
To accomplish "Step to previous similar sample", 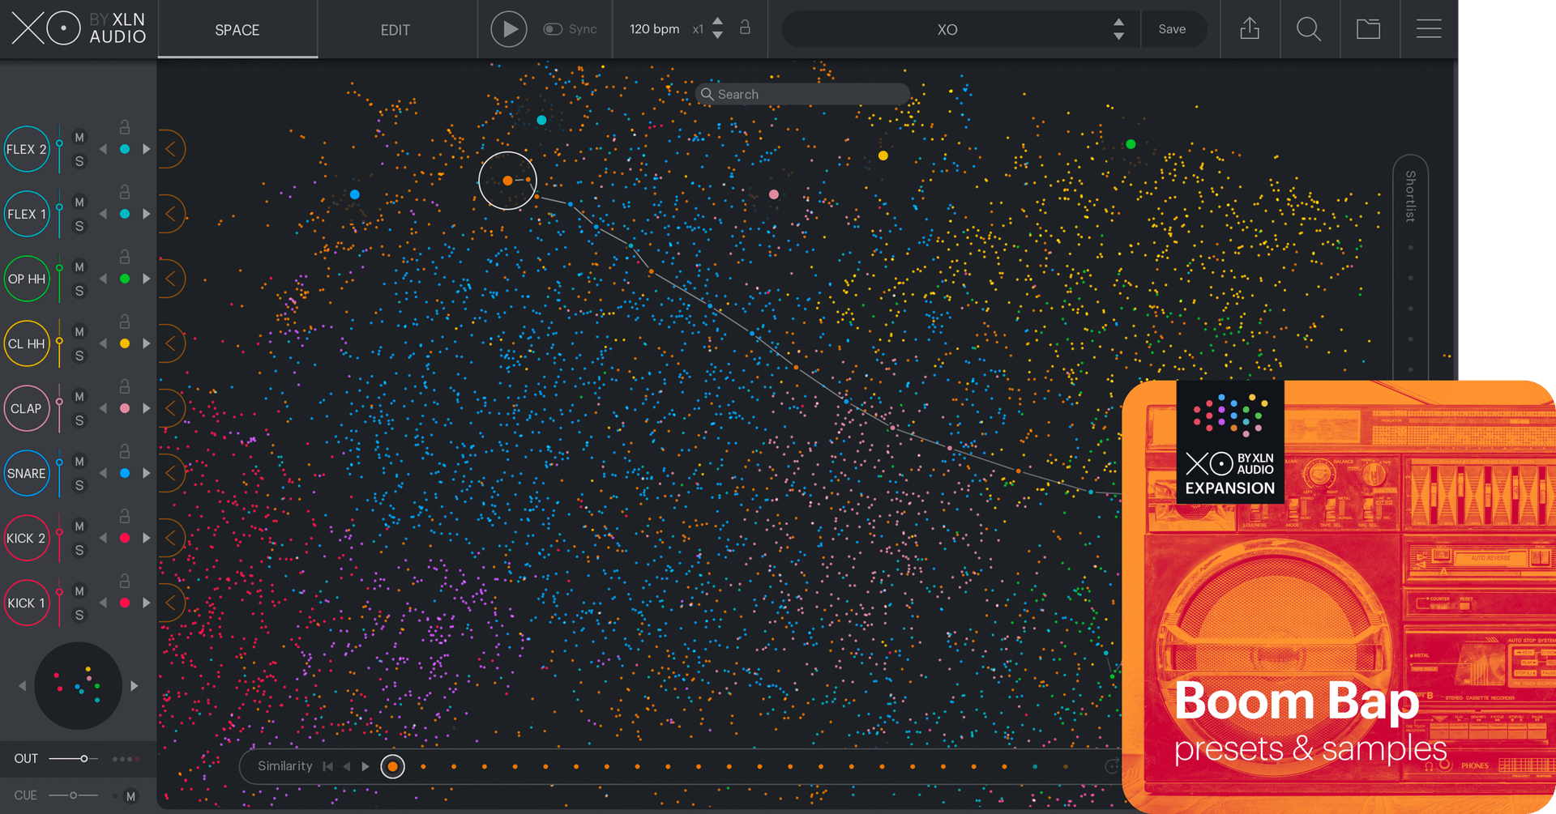I will click(x=347, y=766).
